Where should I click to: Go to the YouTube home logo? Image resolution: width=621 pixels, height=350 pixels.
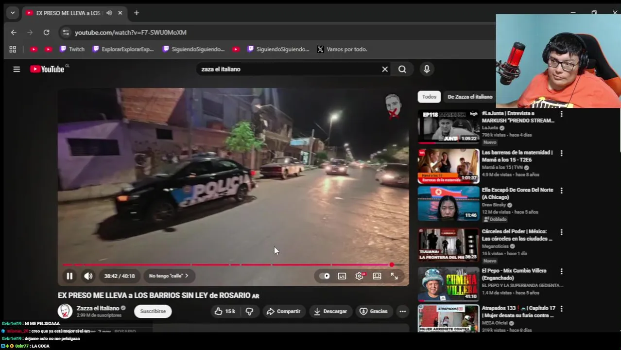click(x=47, y=69)
